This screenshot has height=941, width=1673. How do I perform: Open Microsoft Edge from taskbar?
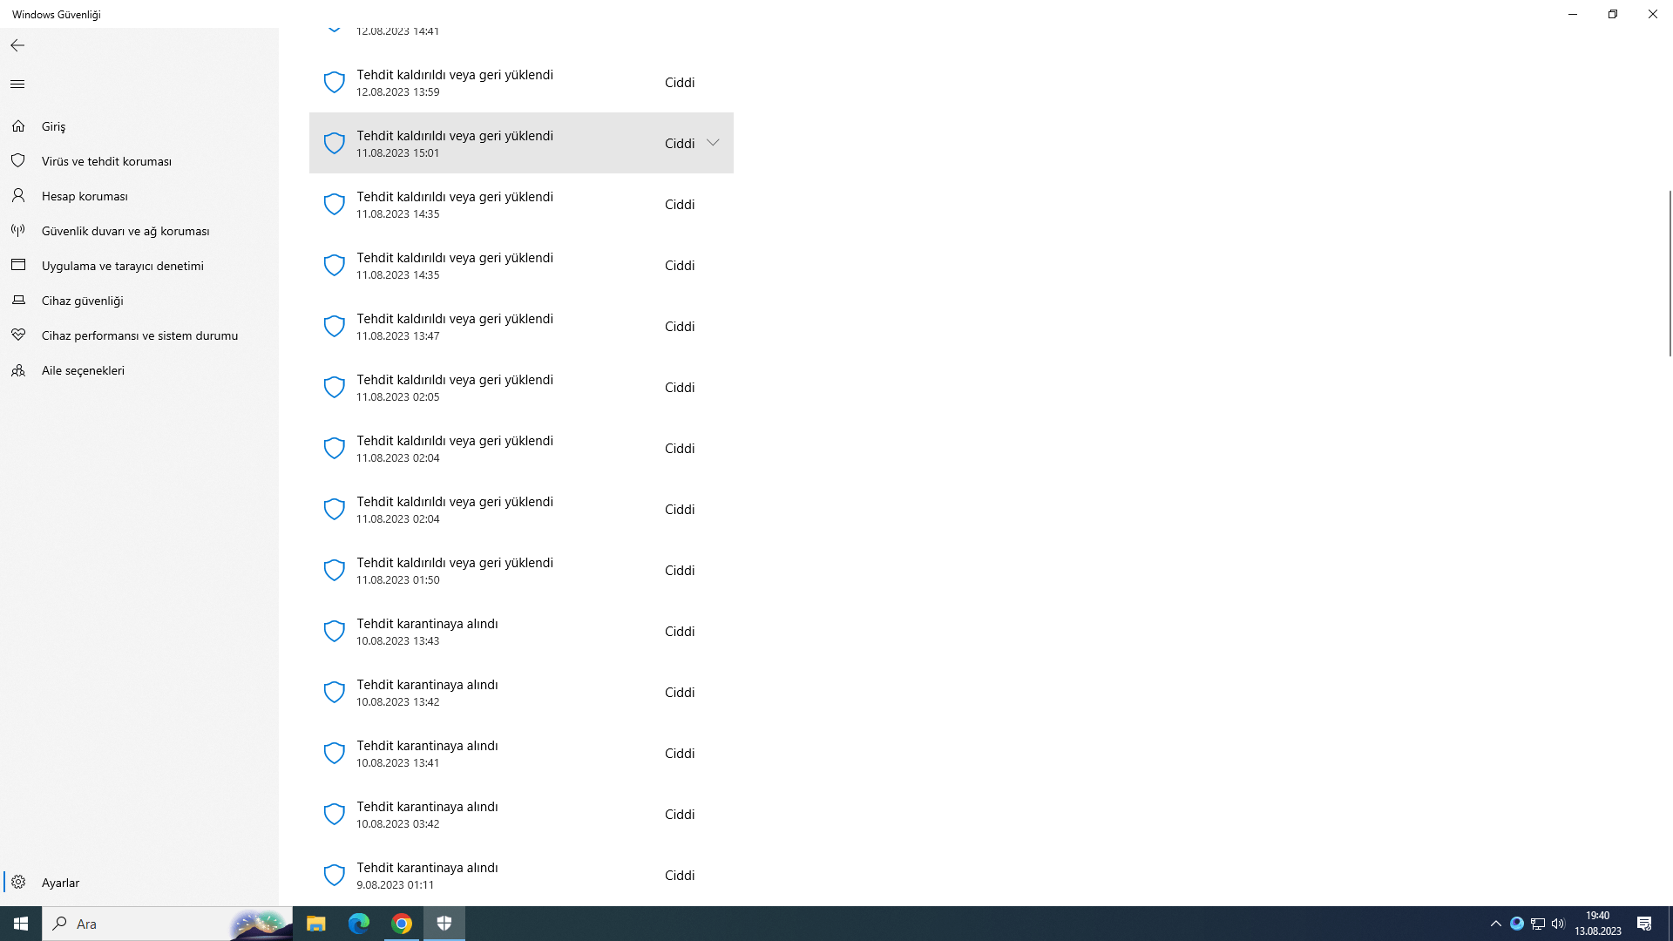(x=359, y=924)
